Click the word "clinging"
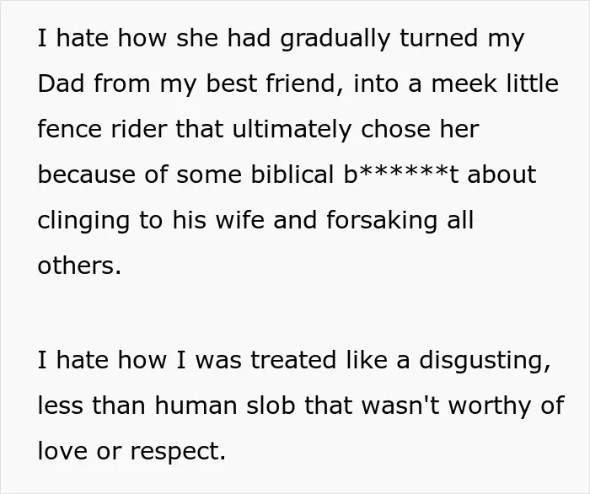Screen dimensions: 590x494 (83, 221)
